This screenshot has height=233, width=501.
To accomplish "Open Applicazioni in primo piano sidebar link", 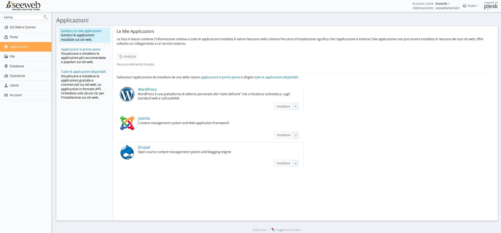I will click(81, 49).
